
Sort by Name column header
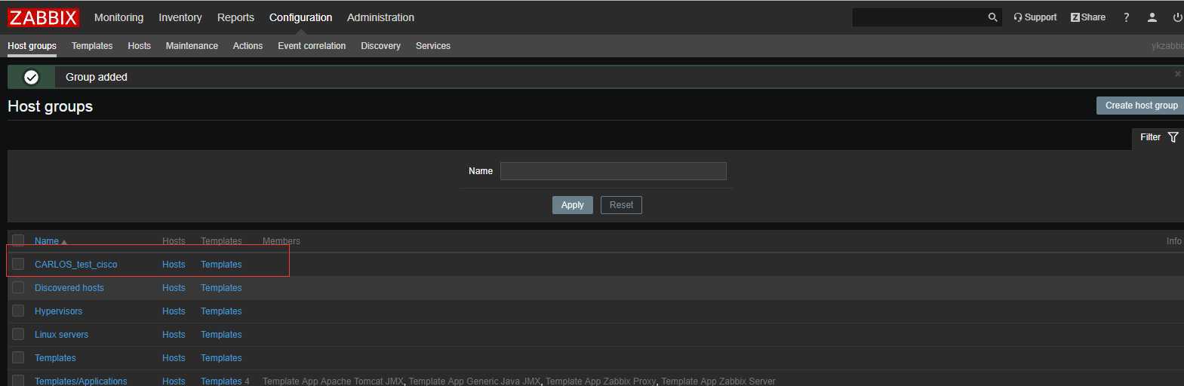[x=51, y=241]
